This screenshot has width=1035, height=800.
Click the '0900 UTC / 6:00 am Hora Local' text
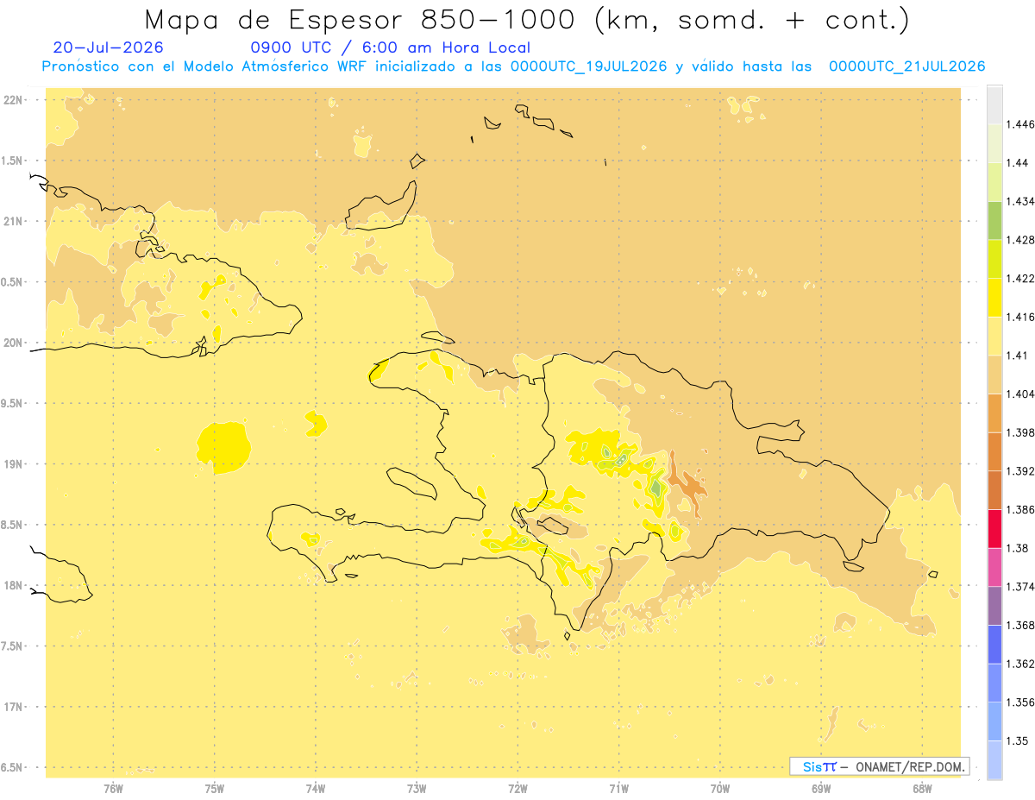pos(391,48)
